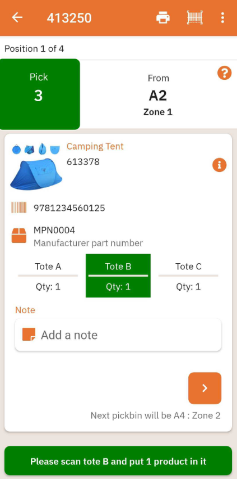This screenshot has height=479, width=237.
Task: Click the Add a note field
Action: (118, 335)
